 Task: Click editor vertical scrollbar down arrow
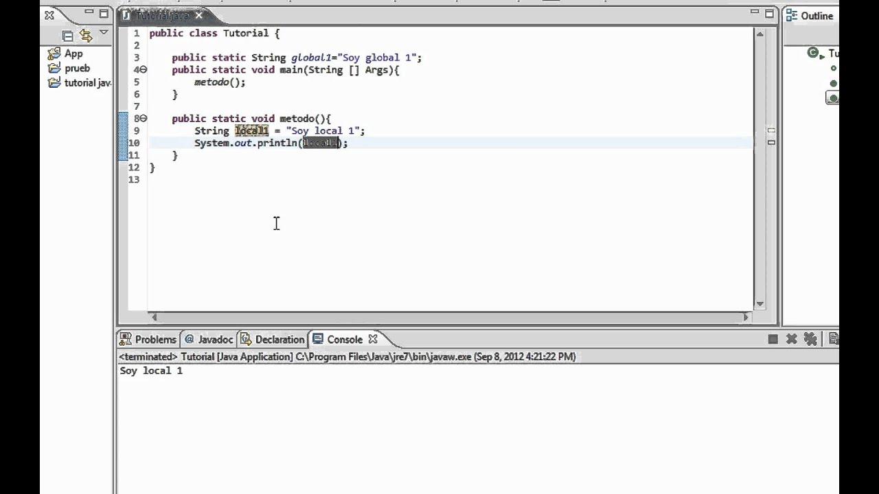pos(760,304)
